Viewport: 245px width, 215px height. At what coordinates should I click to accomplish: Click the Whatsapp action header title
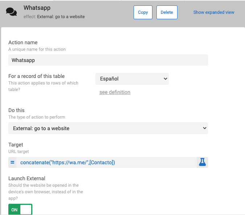click(37, 8)
